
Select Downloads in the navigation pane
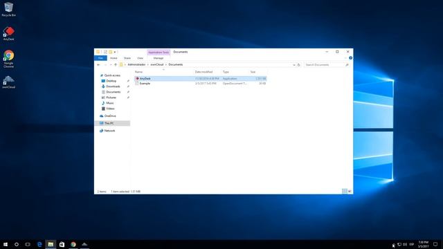coord(113,86)
